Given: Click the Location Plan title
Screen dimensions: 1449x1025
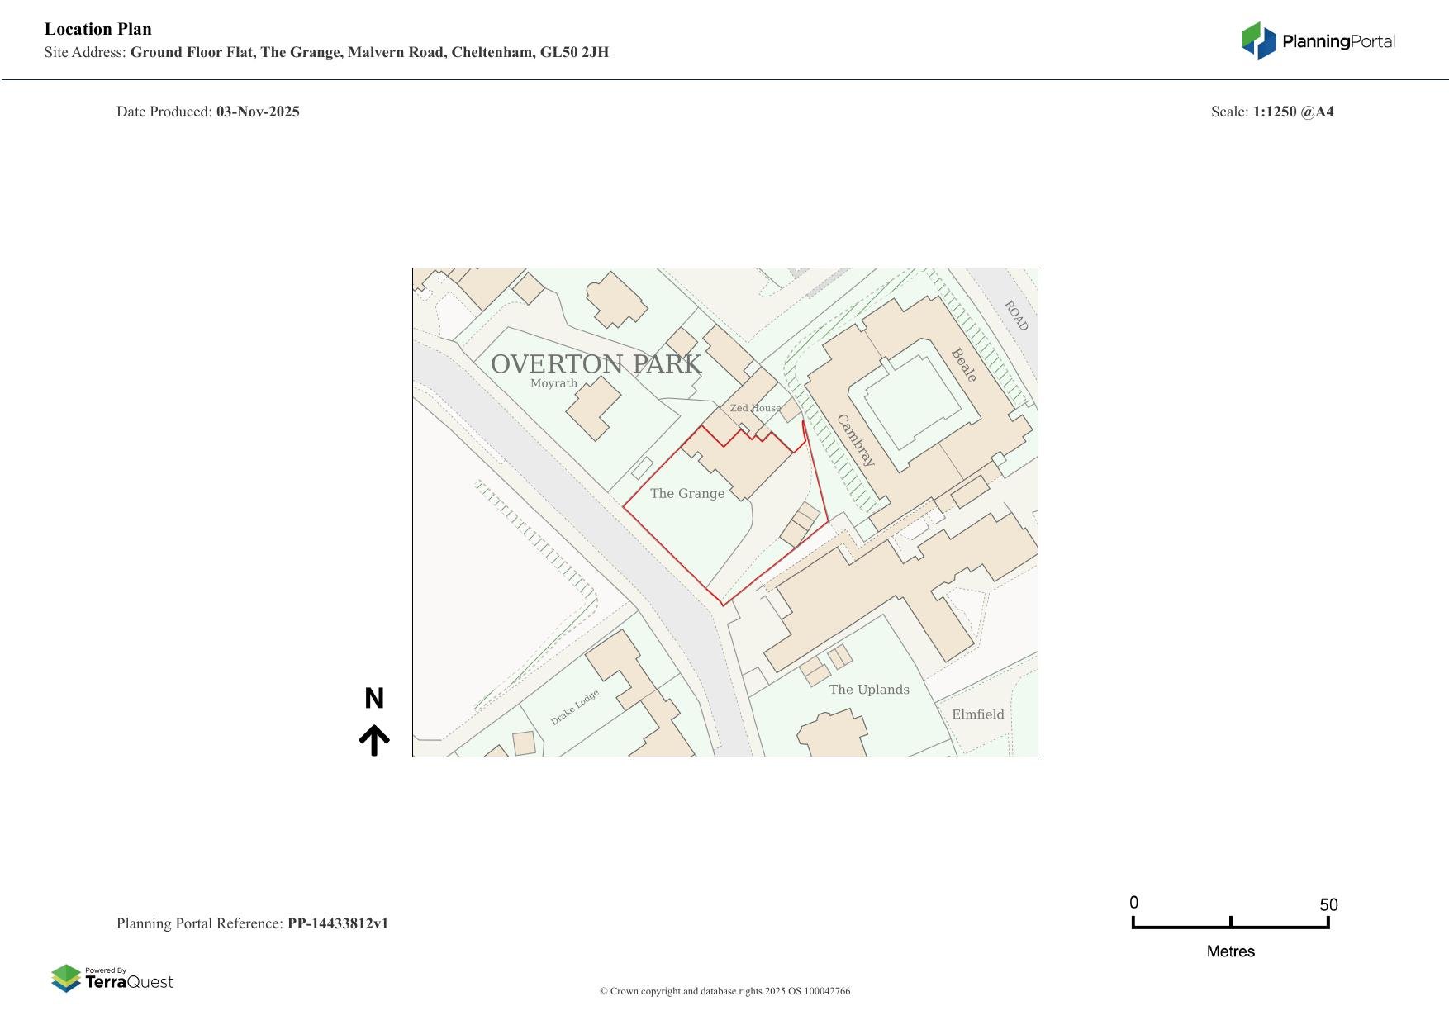Looking at the screenshot, I should 98,29.
